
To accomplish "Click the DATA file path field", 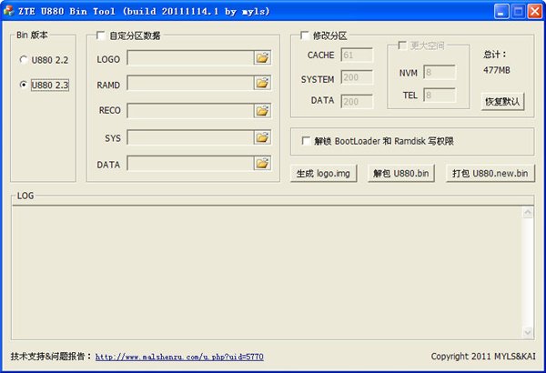I will 190,163.
